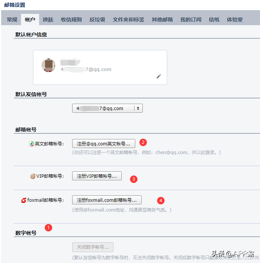Viewport: 260px width, 263px height.
Task: Open the 换肤 tab
Action: [x=48, y=20]
